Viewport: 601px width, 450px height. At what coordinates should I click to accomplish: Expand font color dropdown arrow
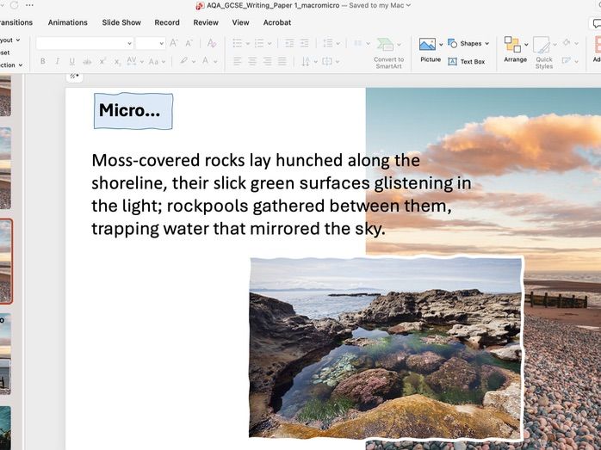(215, 62)
